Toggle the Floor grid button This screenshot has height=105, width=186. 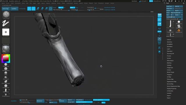tap(160, 20)
